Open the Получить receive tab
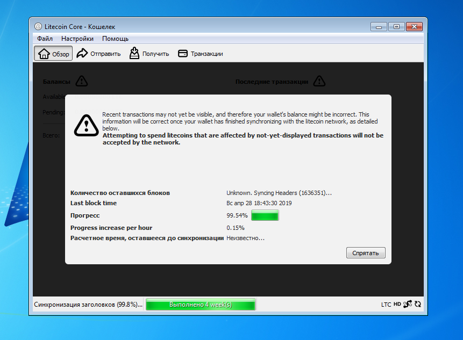The width and height of the screenshot is (463, 340). coord(149,54)
